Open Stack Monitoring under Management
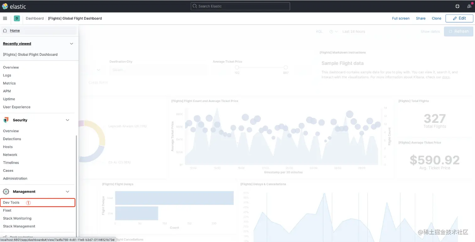 click(x=17, y=218)
